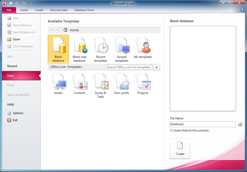Select the Projects template category
The width and height of the screenshot is (247, 172).
143,84
